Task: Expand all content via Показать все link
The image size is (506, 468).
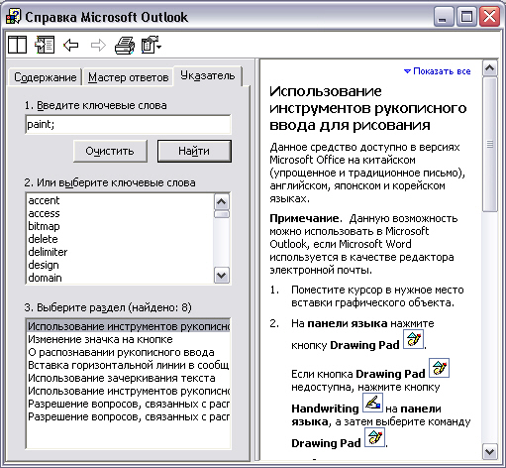Action: pyautogui.click(x=438, y=71)
